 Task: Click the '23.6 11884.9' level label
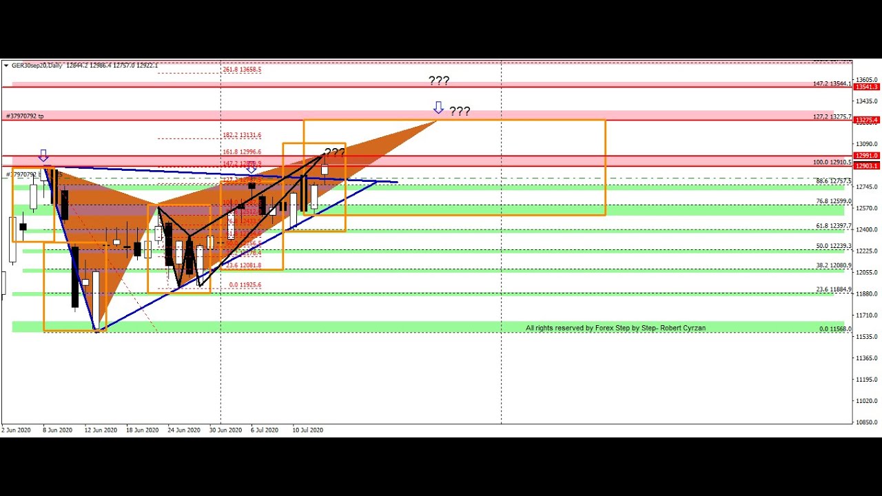(x=834, y=289)
